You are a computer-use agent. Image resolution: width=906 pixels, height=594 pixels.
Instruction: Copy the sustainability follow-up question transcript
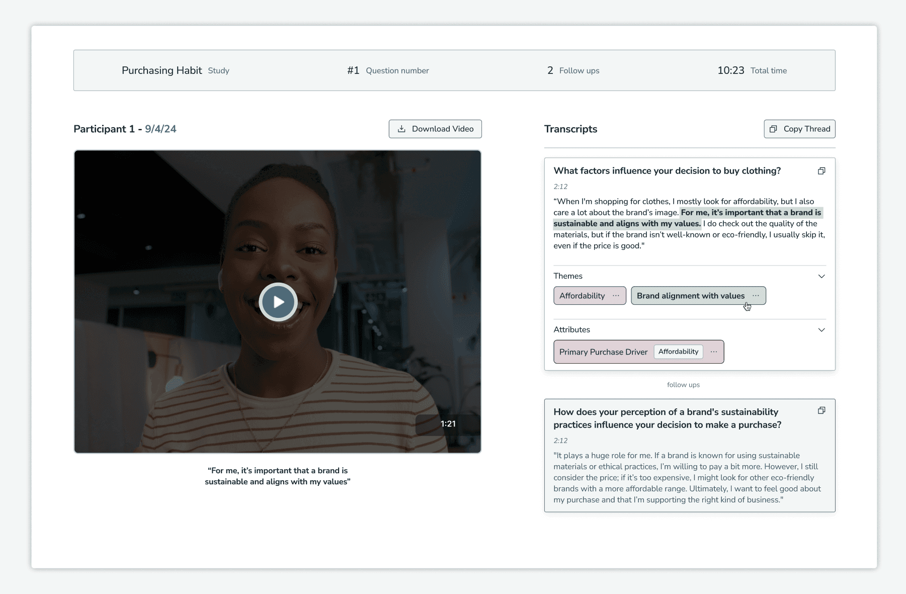click(821, 410)
